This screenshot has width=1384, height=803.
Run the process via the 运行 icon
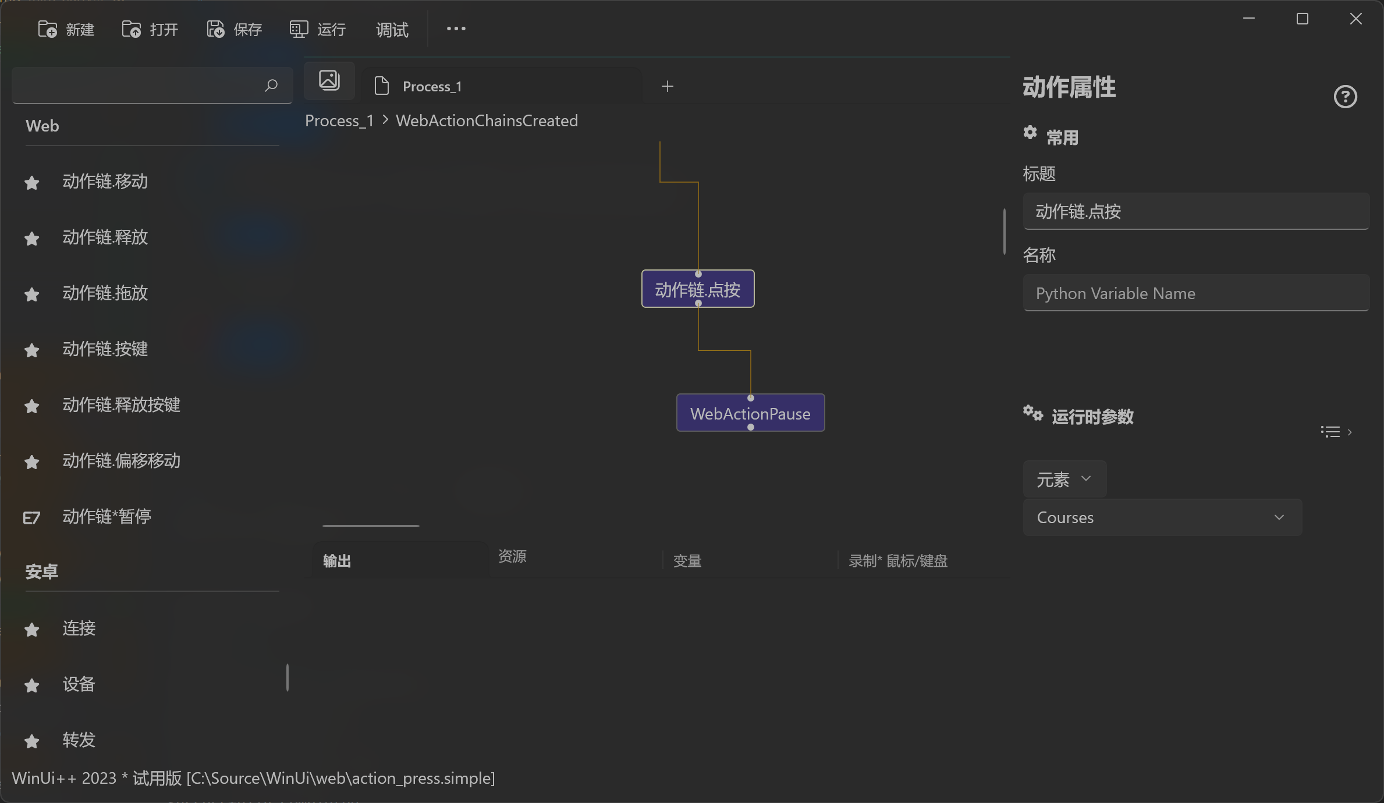tap(298, 29)
